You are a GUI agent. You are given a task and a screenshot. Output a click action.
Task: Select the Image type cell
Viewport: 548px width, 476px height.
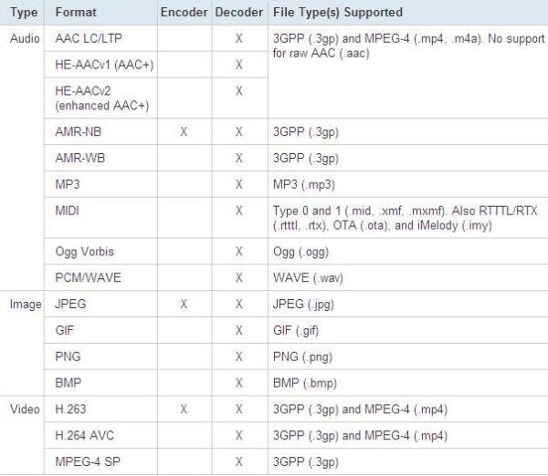25,304
